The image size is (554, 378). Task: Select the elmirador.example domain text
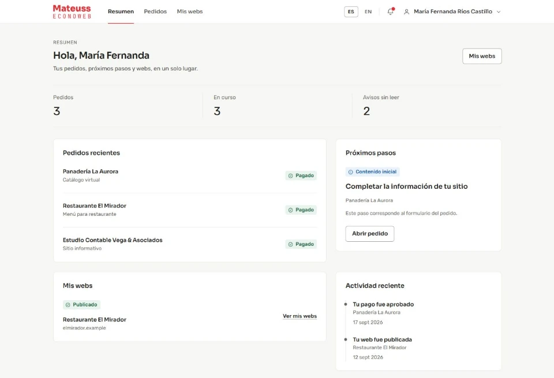[x=84, y=328]
